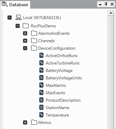Open the Database panel options dropdown arrow
Image resolution: width=116 pixels, height=129 pixels.
pyautogui.click(x=100, y=4)
